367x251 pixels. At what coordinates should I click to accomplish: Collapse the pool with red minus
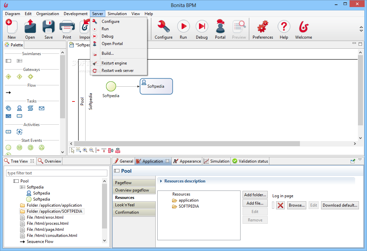pyautogui.click(x=73, y=101)
